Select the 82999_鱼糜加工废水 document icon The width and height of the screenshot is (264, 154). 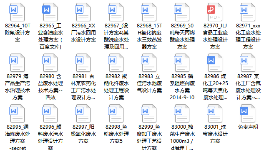click(149, 113)
